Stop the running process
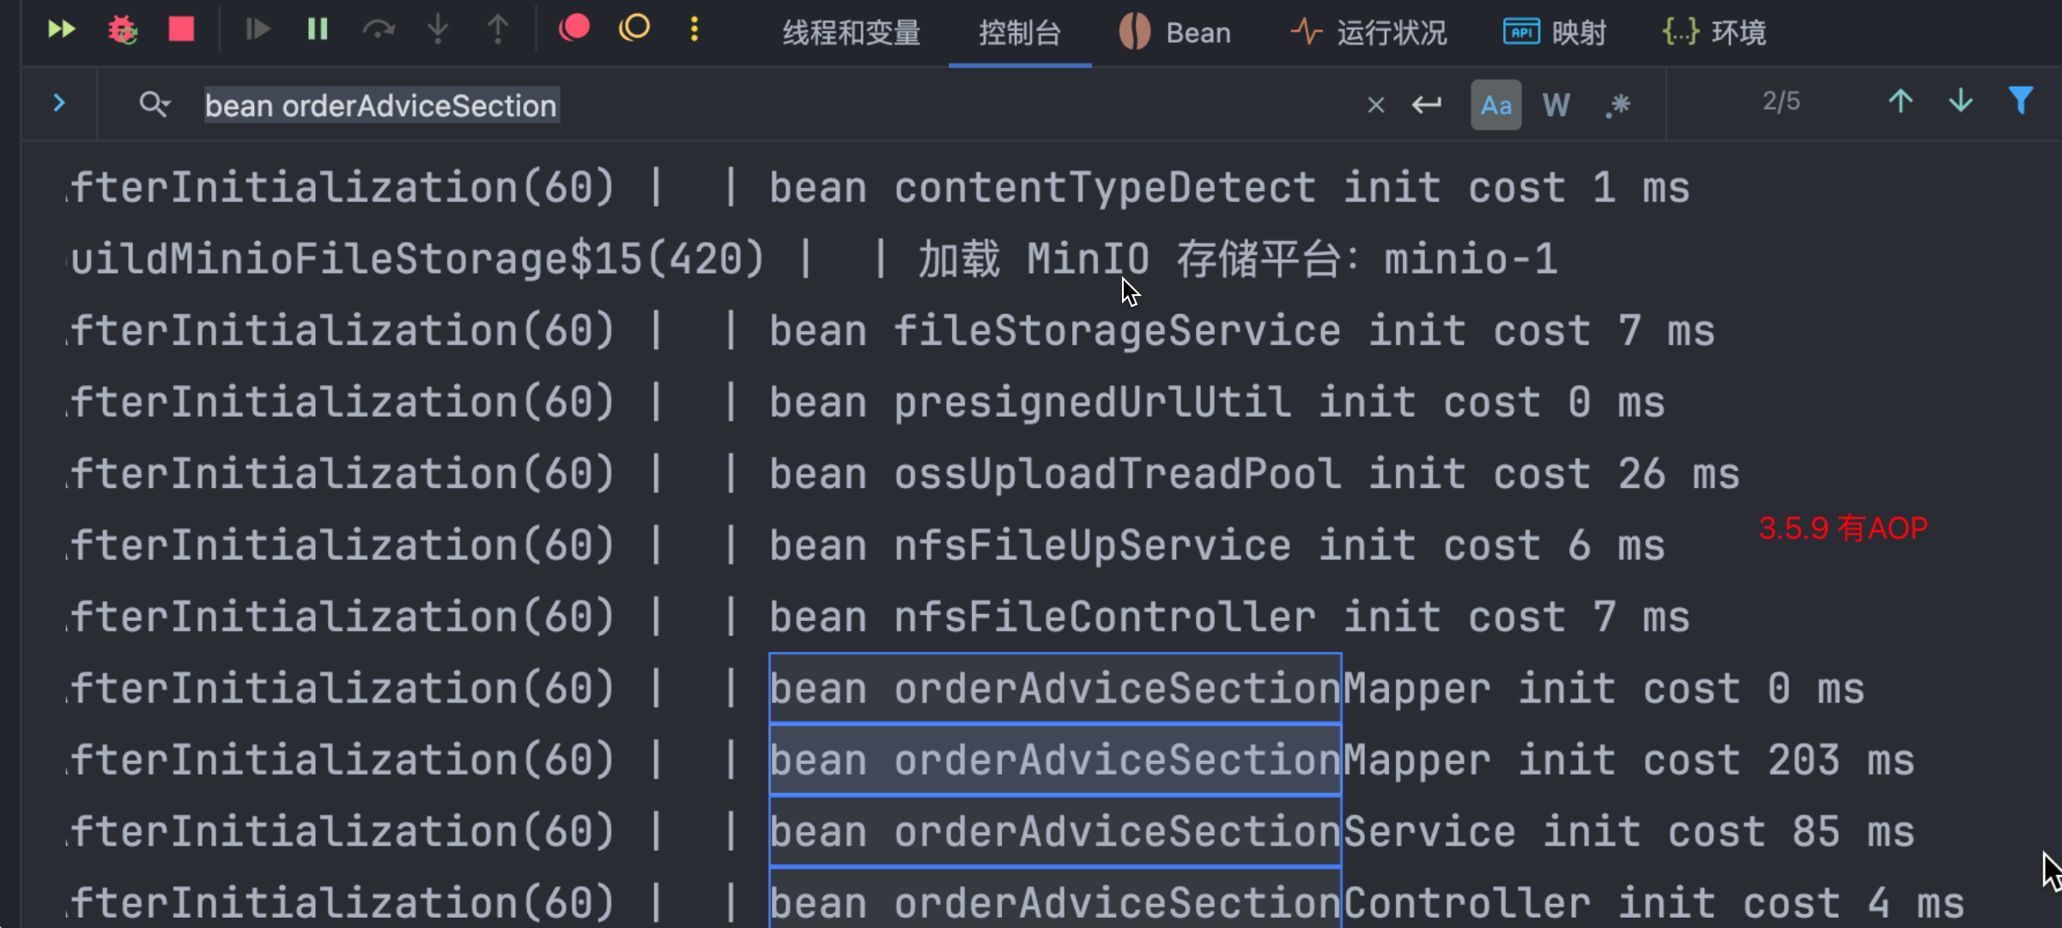This screenshot has height=928, width=2062. [181, 30]
